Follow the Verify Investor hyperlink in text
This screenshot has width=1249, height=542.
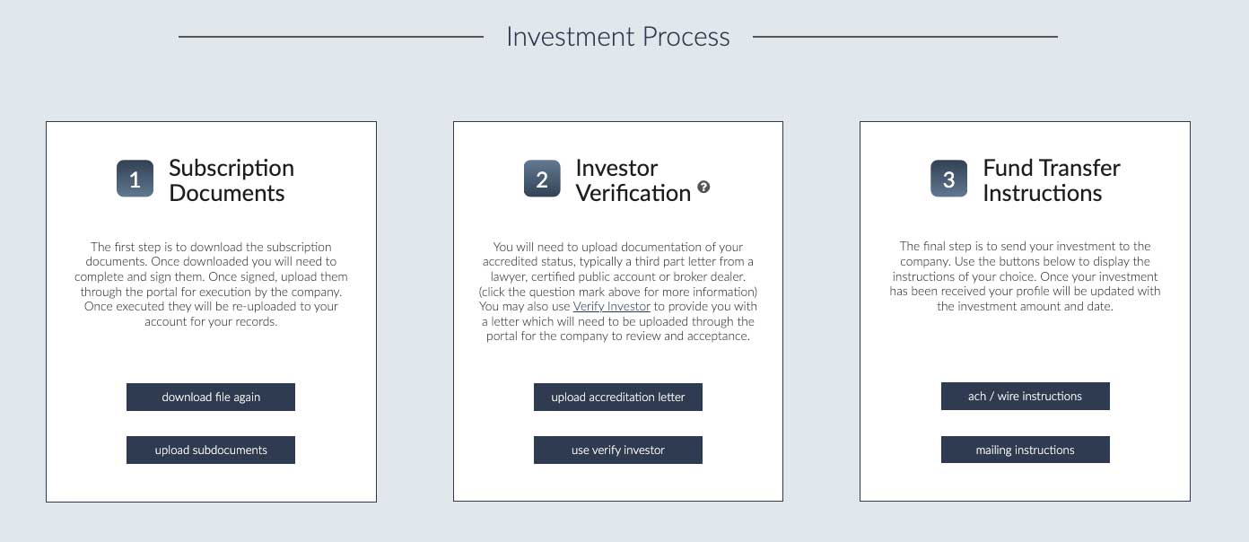tap(612, 306)
